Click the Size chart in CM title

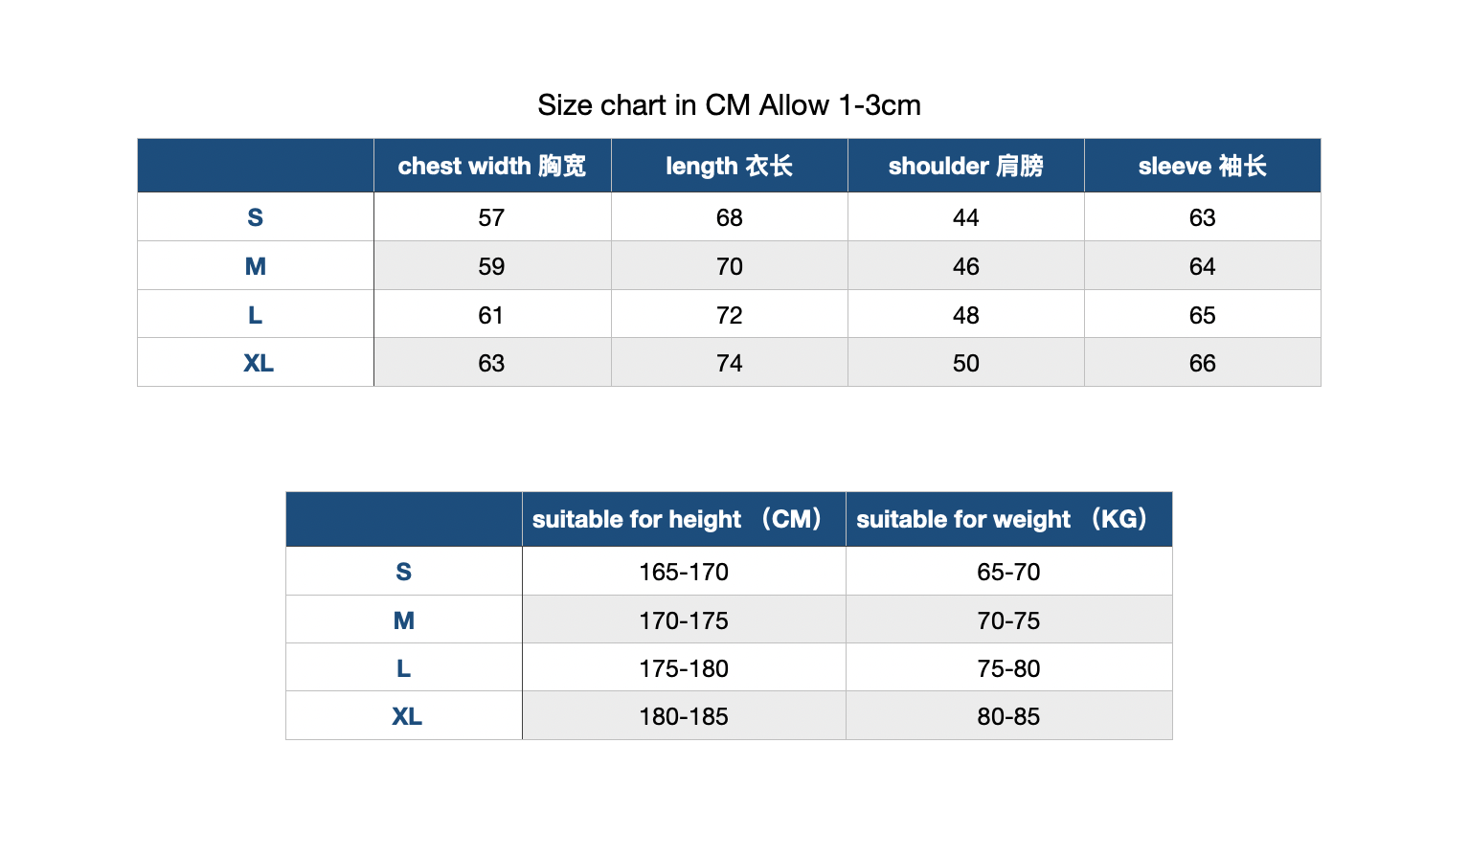tap(729, 105)
